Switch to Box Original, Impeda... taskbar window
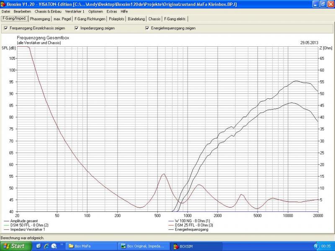 tap(144, 246)
